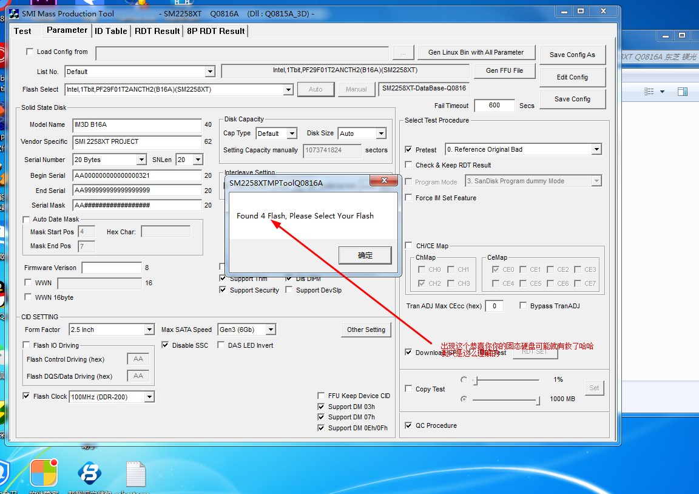Enable Force IM Set Feature
699x494 pixels.
(408, 197)
